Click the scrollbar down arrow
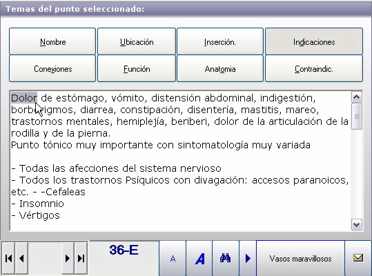The height and width of the screenshot is (276, 372). pyautogui.click(x=357, y=225)
